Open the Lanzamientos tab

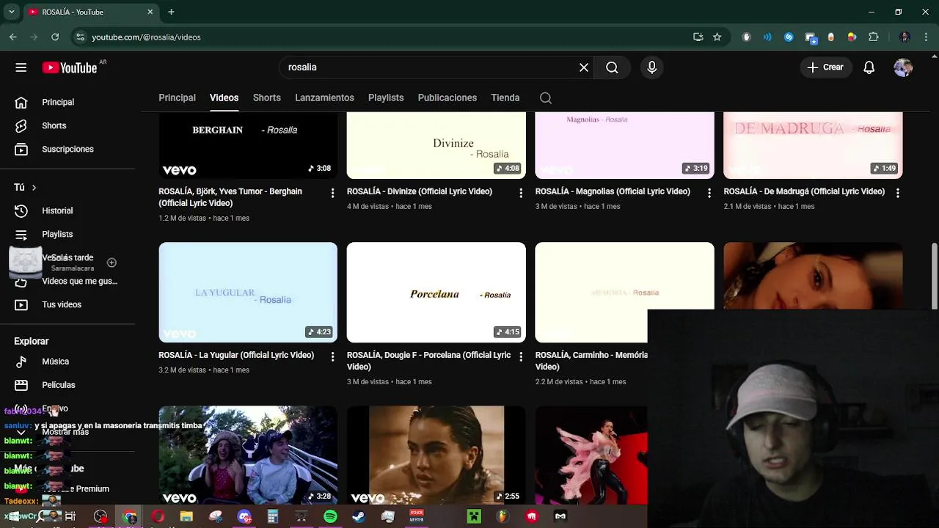point(324,98)
